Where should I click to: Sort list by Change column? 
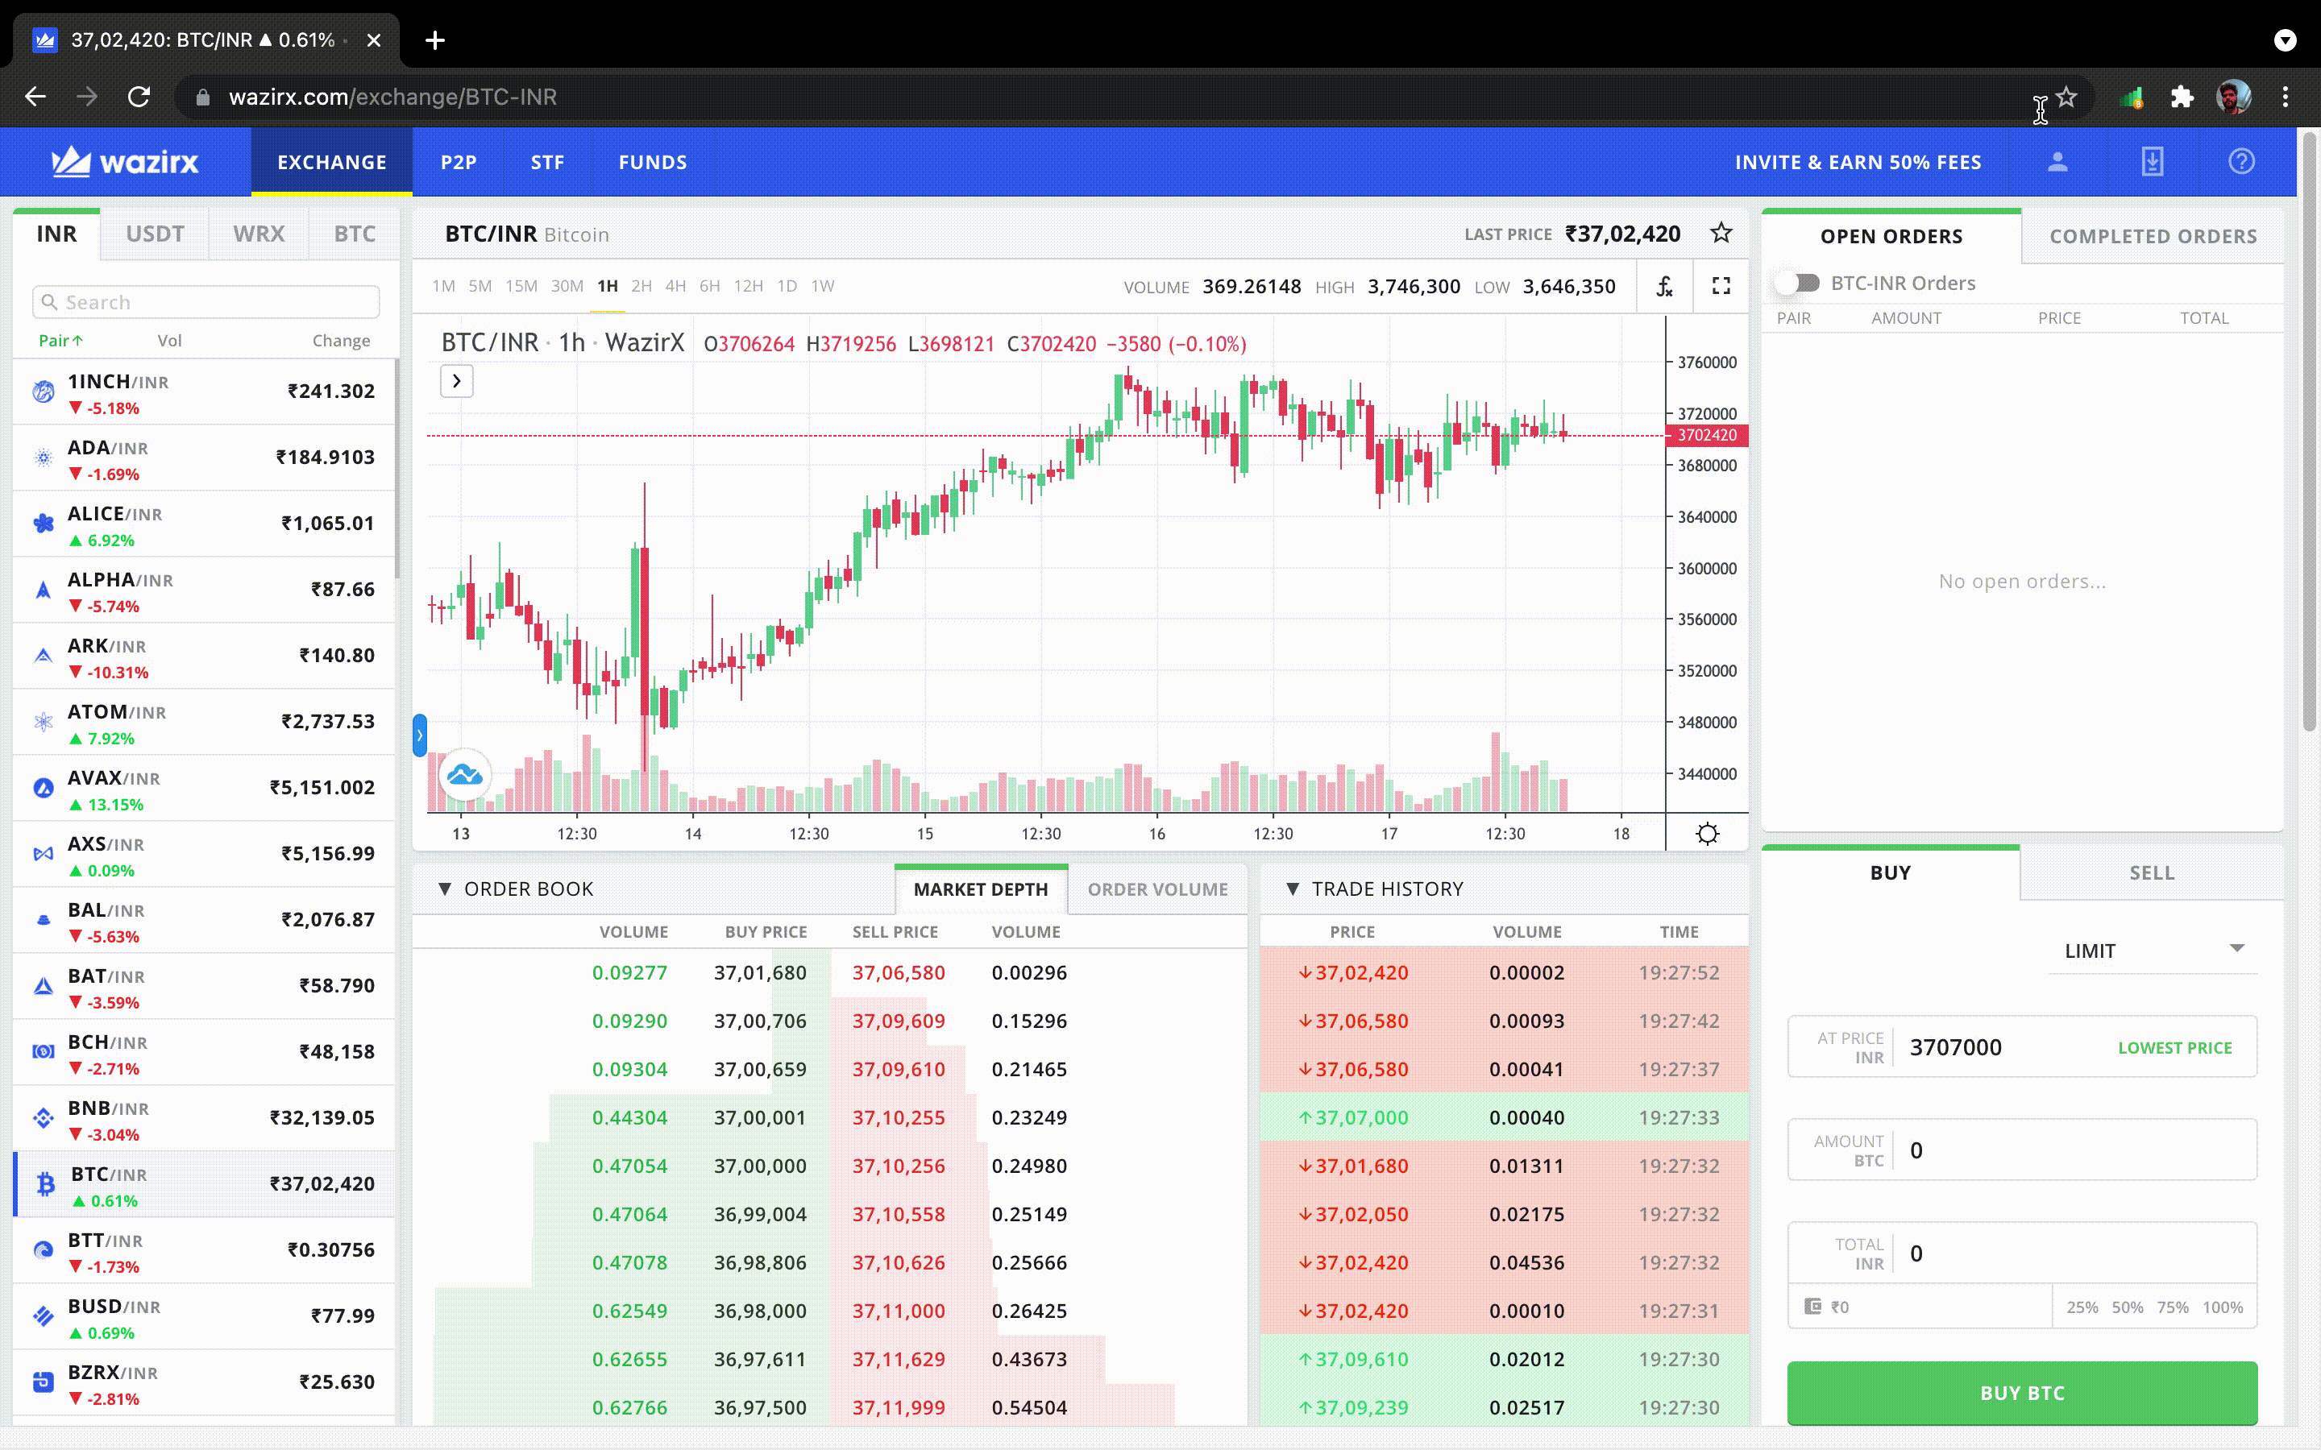[x=340, y=341]
